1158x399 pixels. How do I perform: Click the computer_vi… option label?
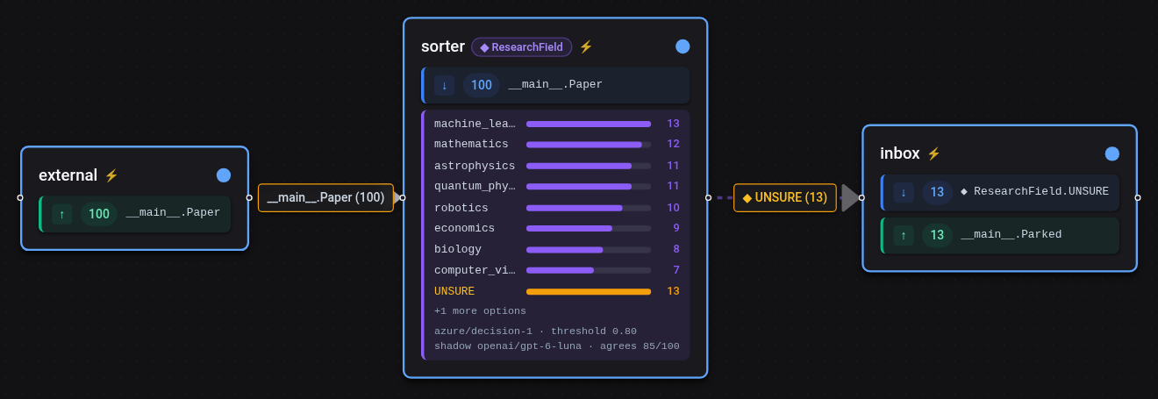tap(475, 270)
